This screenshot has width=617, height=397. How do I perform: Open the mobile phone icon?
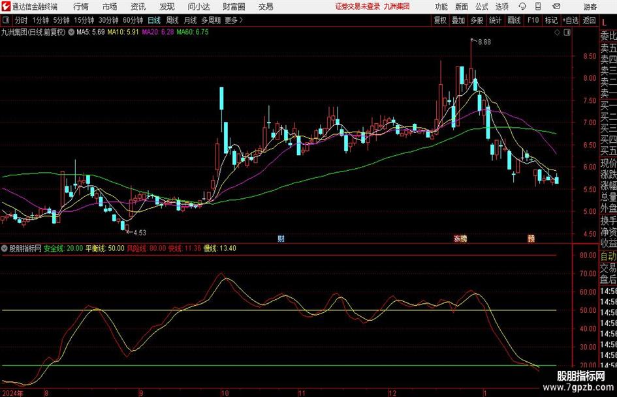[x=538, y=7]
